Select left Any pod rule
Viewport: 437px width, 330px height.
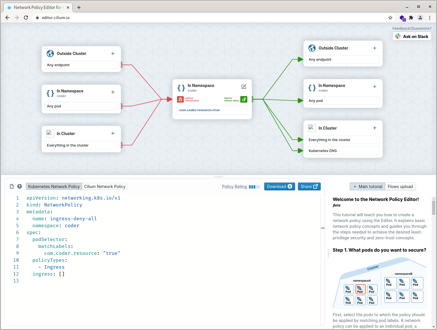[81, 106]
